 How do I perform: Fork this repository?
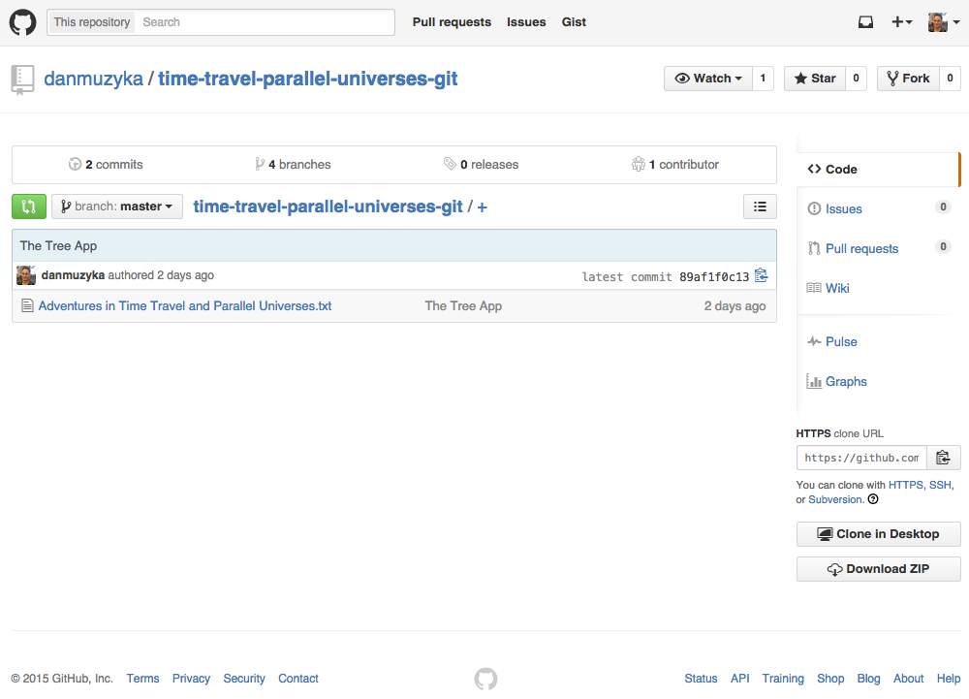pos(909,79)
